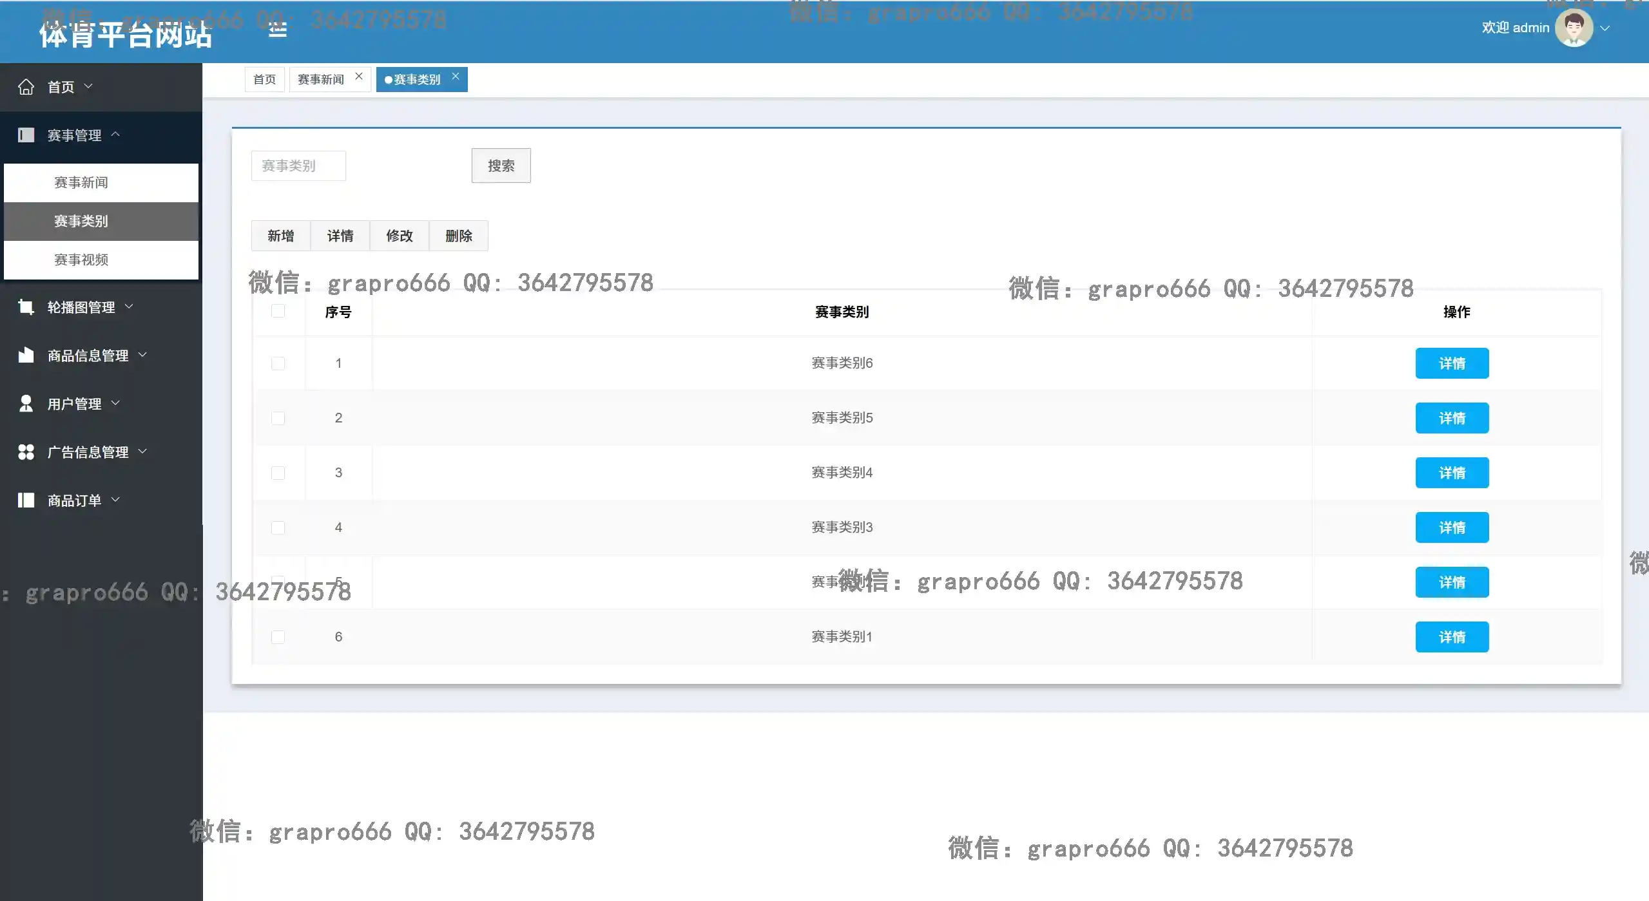Switch to the 首页 tab
Viewport: 1649px width, 901px height.
coord(264,80)
